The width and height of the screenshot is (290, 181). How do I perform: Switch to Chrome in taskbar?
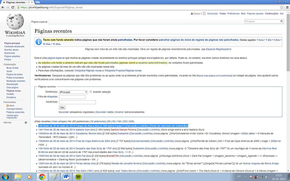tap(42, 177)
